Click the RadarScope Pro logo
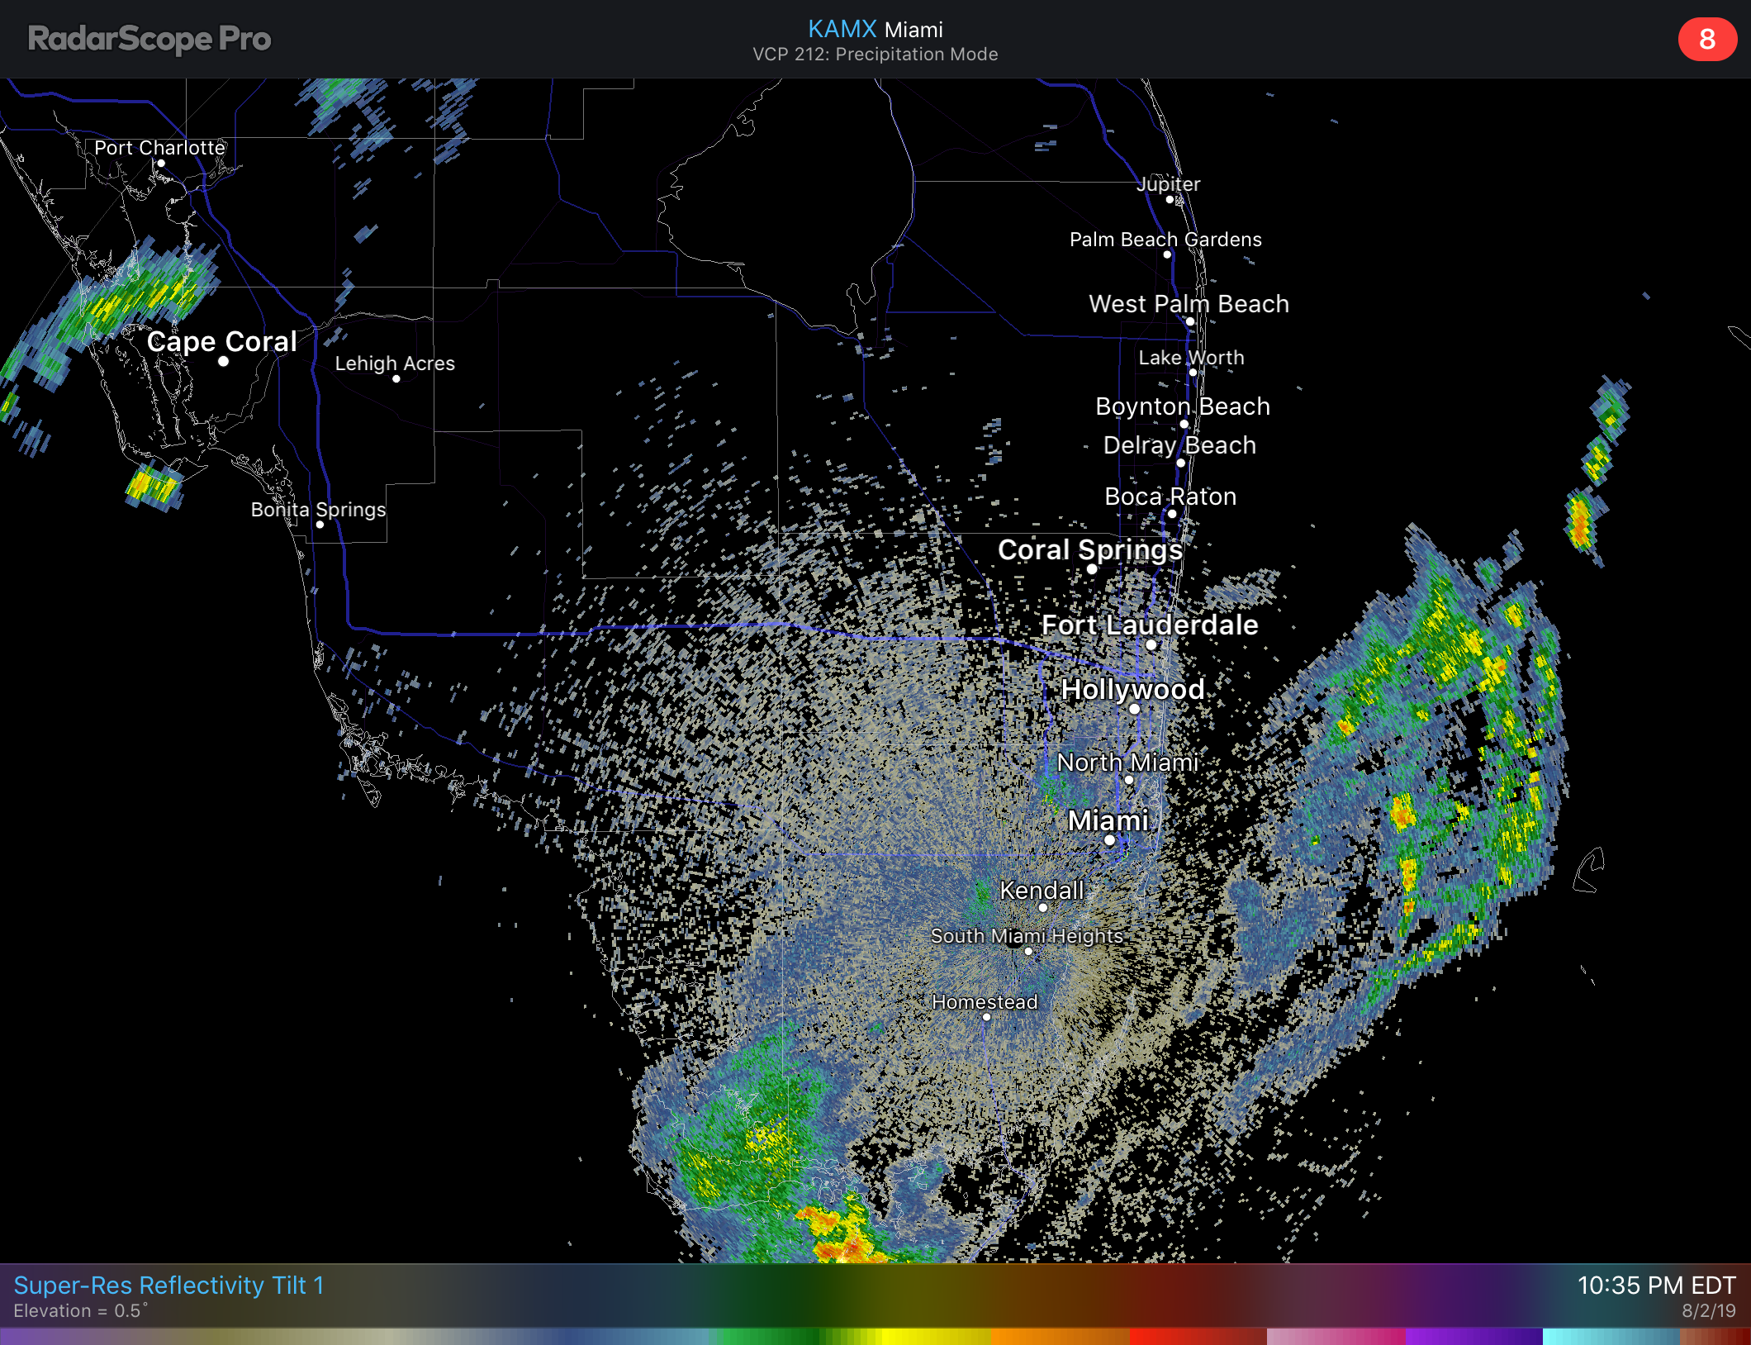 (149, 39)
